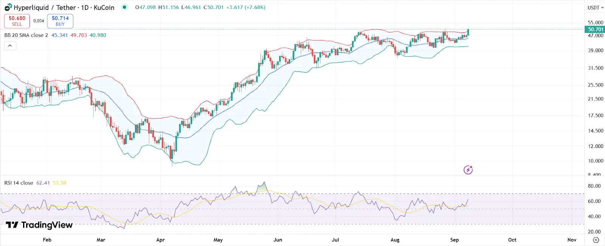Open the USDT currency dropdown
The width and height of the screenshot is (605, 246).
(x=596, y=8)
